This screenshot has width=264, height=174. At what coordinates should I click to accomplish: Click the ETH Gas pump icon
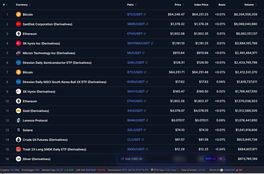(x=152, y=170)
